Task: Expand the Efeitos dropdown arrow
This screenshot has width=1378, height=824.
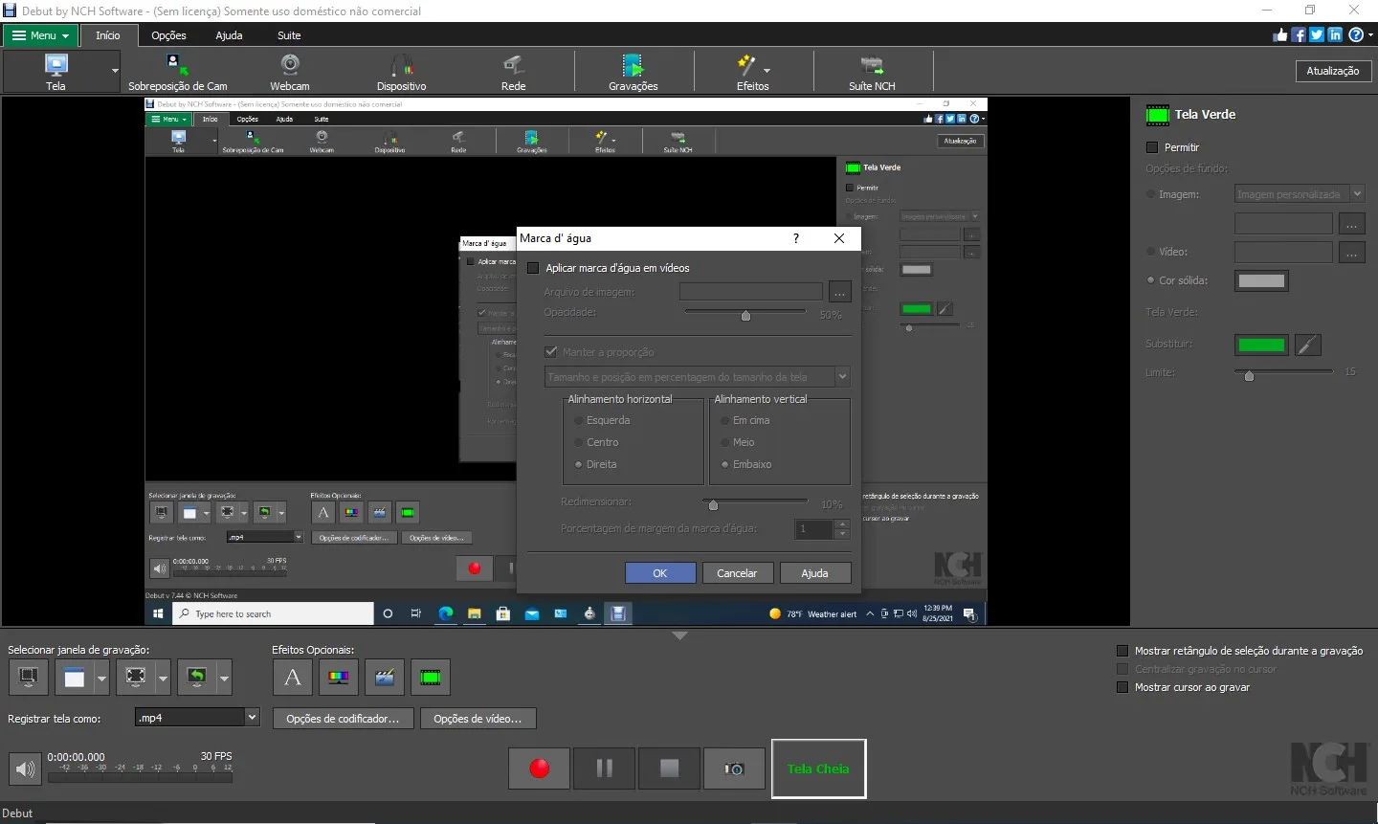Action: (x=767, y=71)
